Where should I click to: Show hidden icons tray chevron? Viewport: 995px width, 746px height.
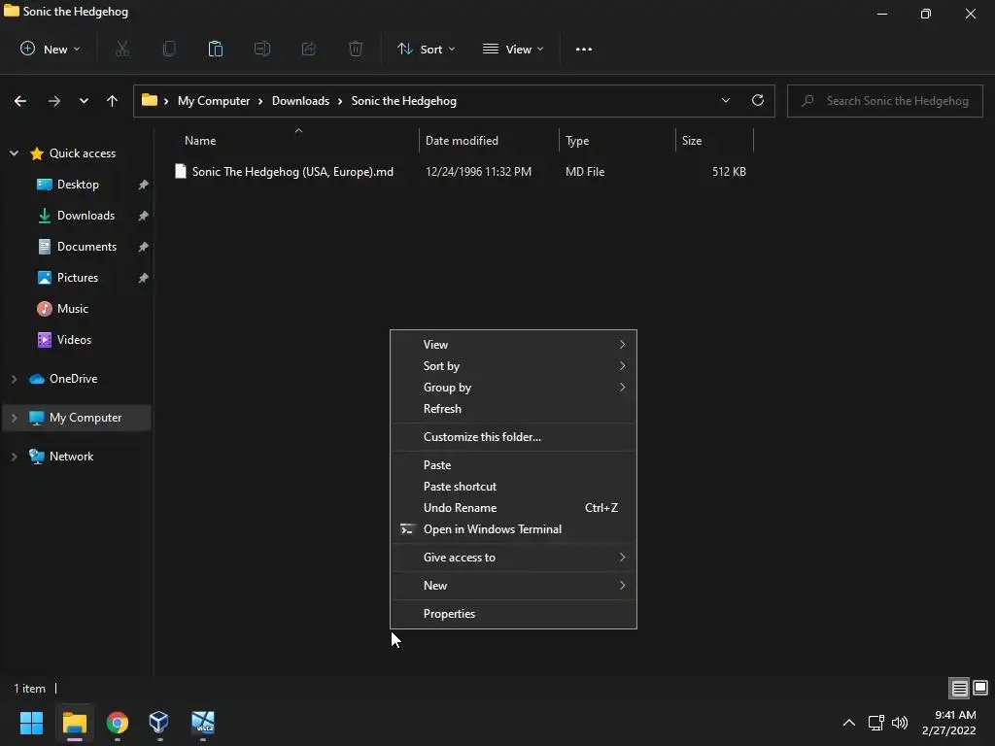(848, 723)
